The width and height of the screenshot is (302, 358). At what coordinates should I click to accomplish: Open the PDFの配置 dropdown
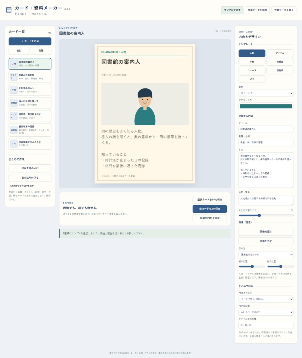tap(266, 312)
